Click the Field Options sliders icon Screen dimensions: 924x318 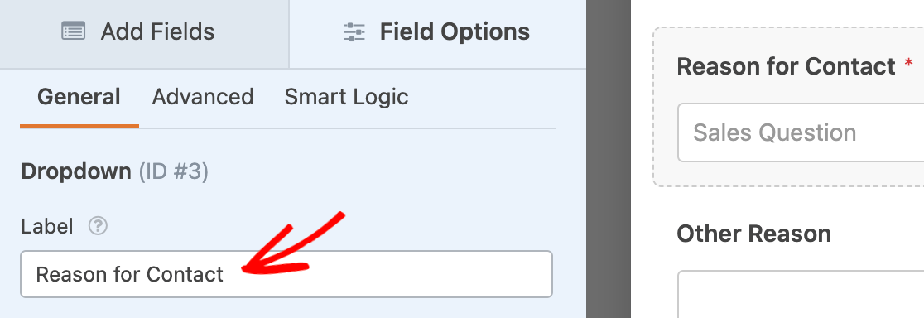coord(354,31)
